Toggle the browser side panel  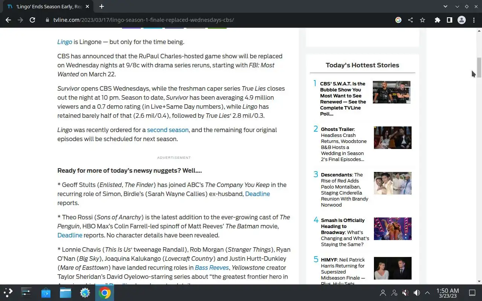pyautogui.click(x=449, y=20)
